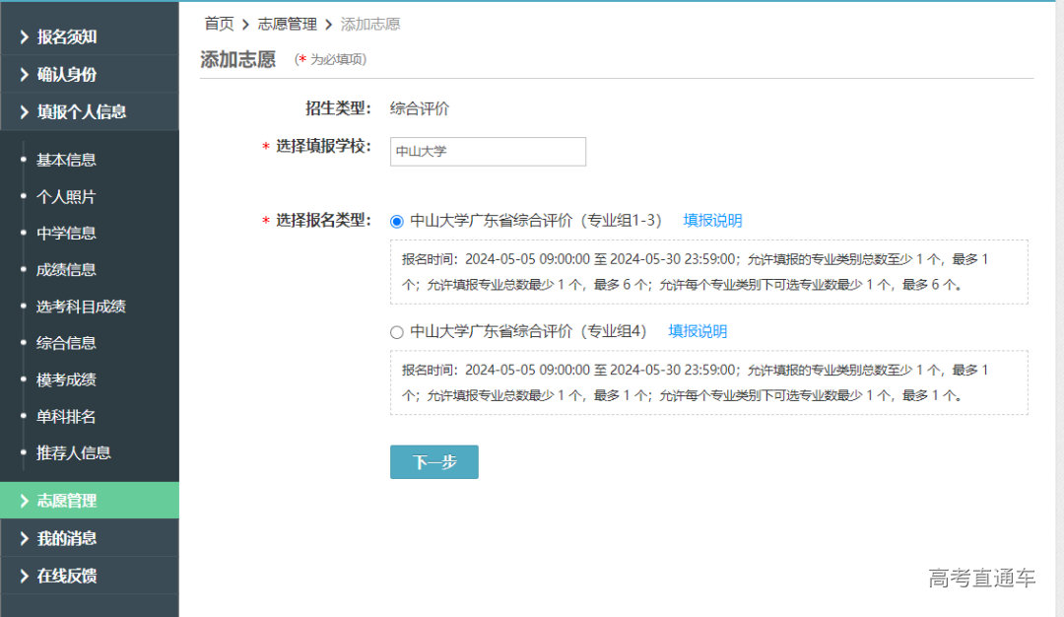Viewport: 1064px width, 617px height.
Task: Click the arrow icon beside 填报个人信息
Action: coord(23,111)
